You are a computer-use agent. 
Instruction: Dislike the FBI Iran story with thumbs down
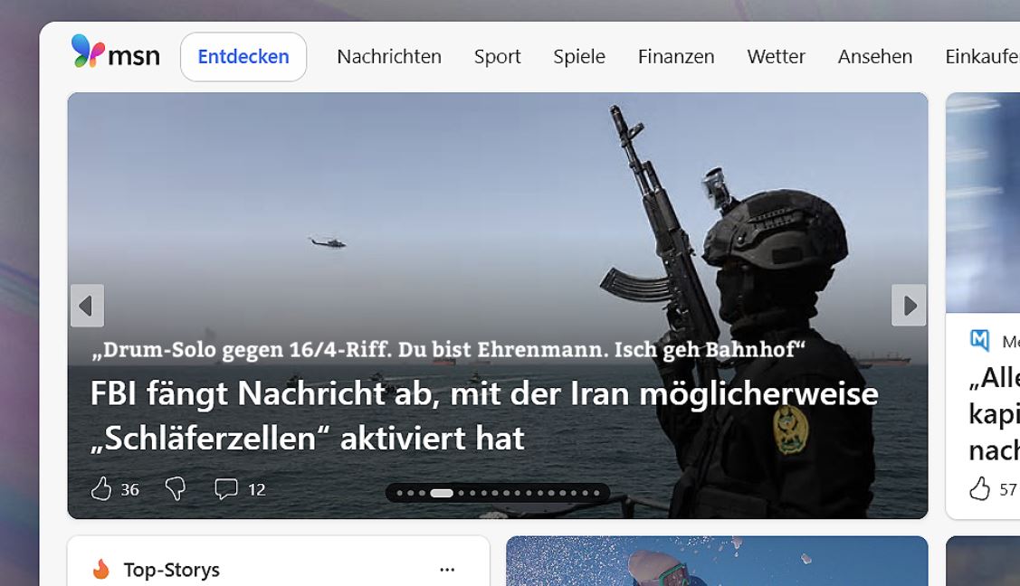176,489
